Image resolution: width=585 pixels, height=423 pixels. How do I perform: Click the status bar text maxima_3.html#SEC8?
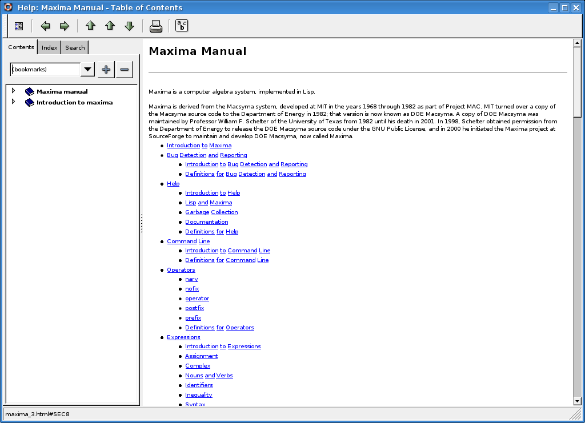[37, 414]
